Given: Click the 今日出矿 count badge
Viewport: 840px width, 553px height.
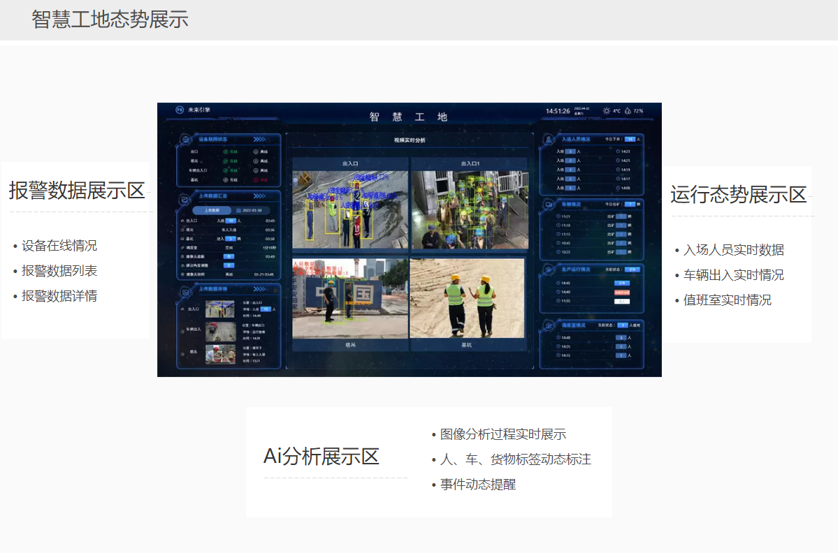Looking at the screenshot, I should pos(630,204).
